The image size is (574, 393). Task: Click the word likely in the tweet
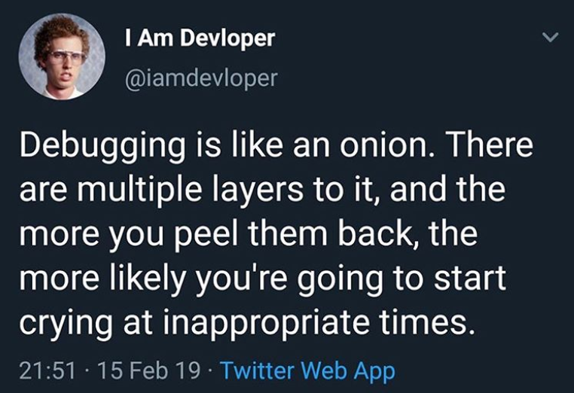pos(145,278)
